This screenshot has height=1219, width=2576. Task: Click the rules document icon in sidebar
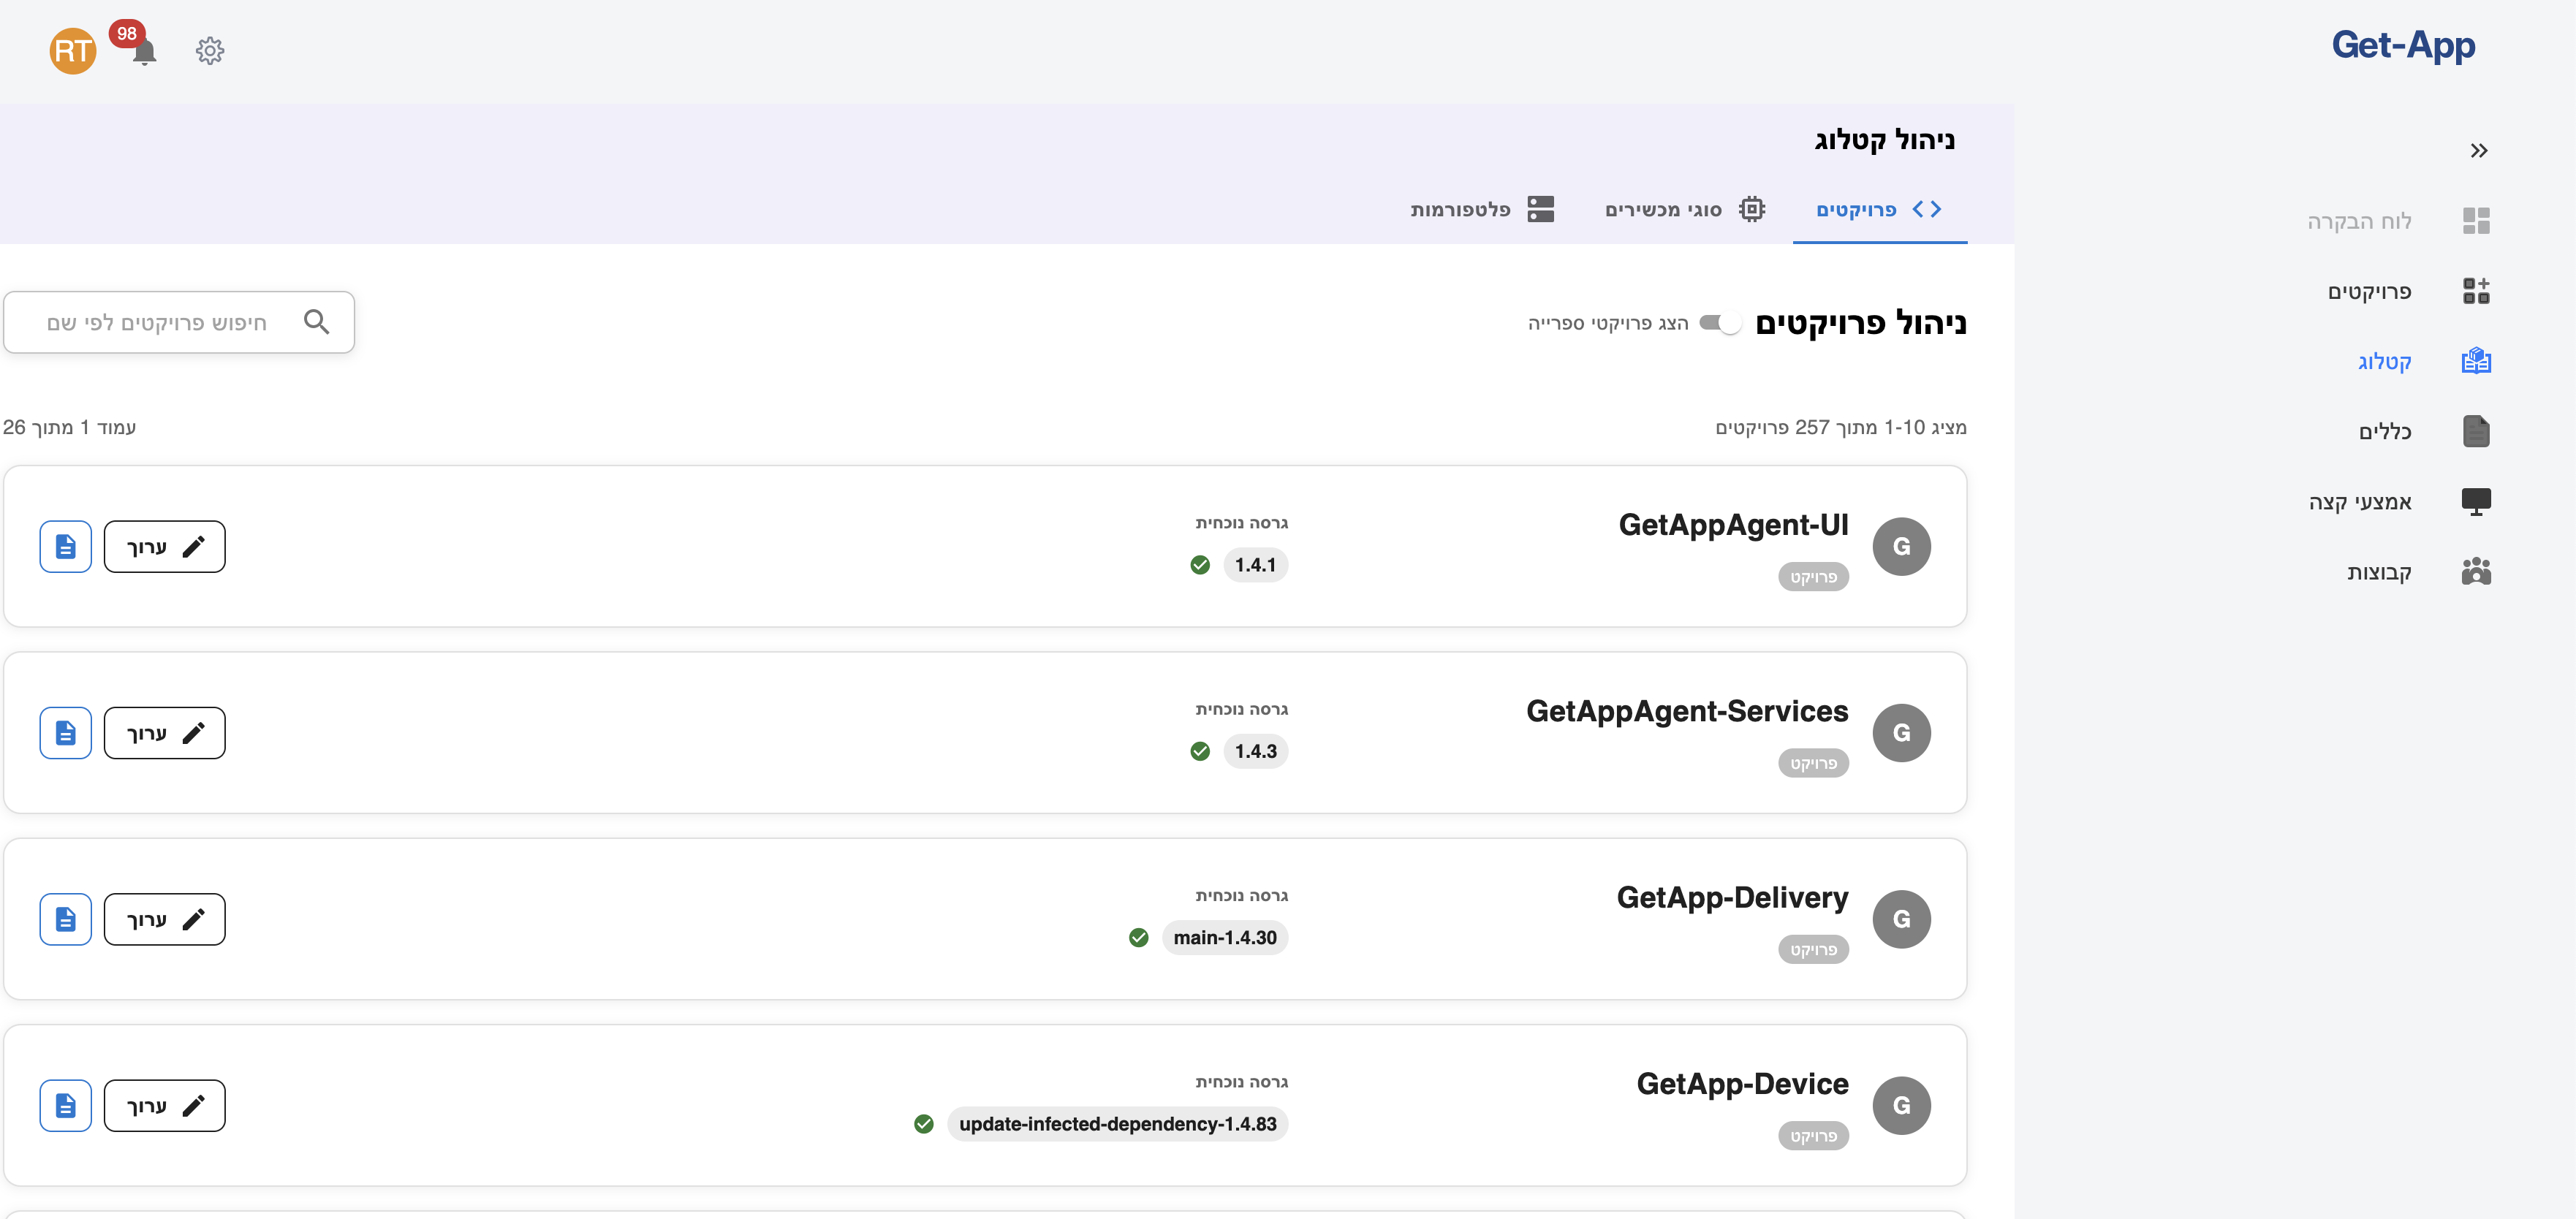2476,431
